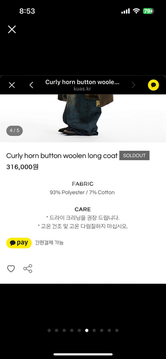Tap the Wi-Fi status icon

(x=137, y=11)
